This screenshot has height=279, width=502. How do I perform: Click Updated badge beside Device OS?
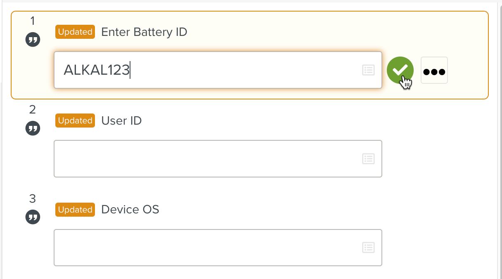point(75,210)
